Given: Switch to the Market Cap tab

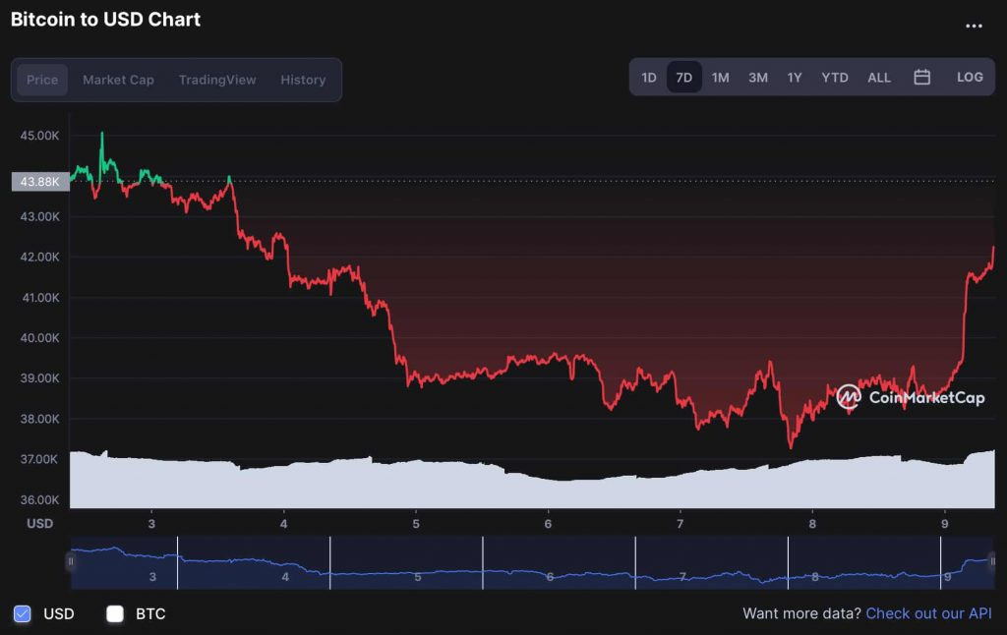Looking at the screenshot, I should tap(118, 80).
